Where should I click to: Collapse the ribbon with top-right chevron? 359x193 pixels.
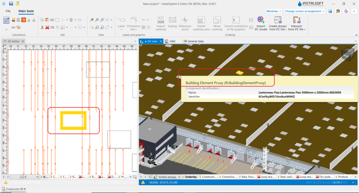point(354,11)
